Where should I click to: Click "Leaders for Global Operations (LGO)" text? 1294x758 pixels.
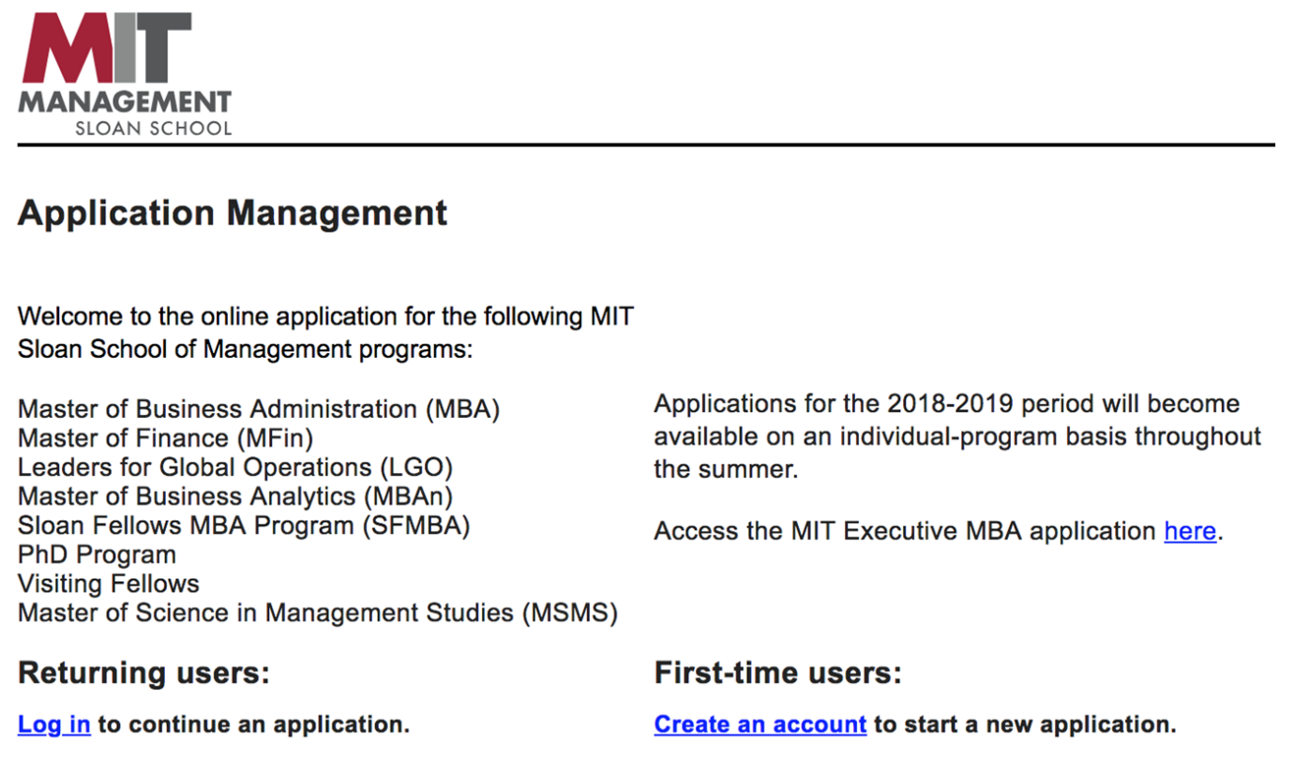click(x=234, y=468)
